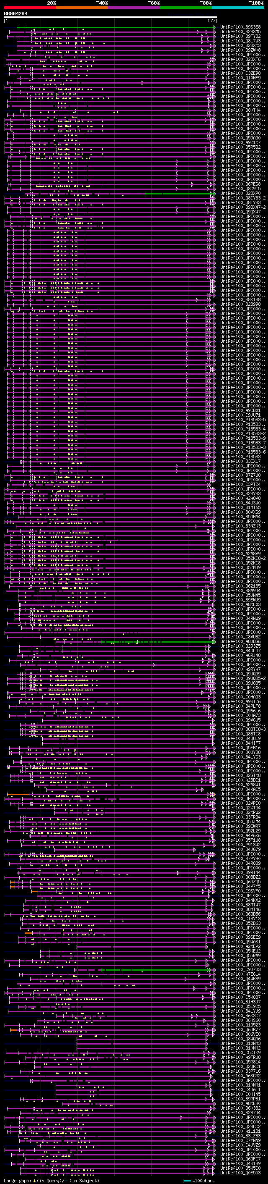Select hit UniRef100_B3NZK3
The height and width of the screenshot is (1184, 268).
tap(240, 526)
